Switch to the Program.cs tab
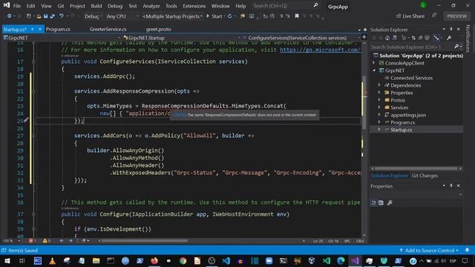 click(58, 30)
